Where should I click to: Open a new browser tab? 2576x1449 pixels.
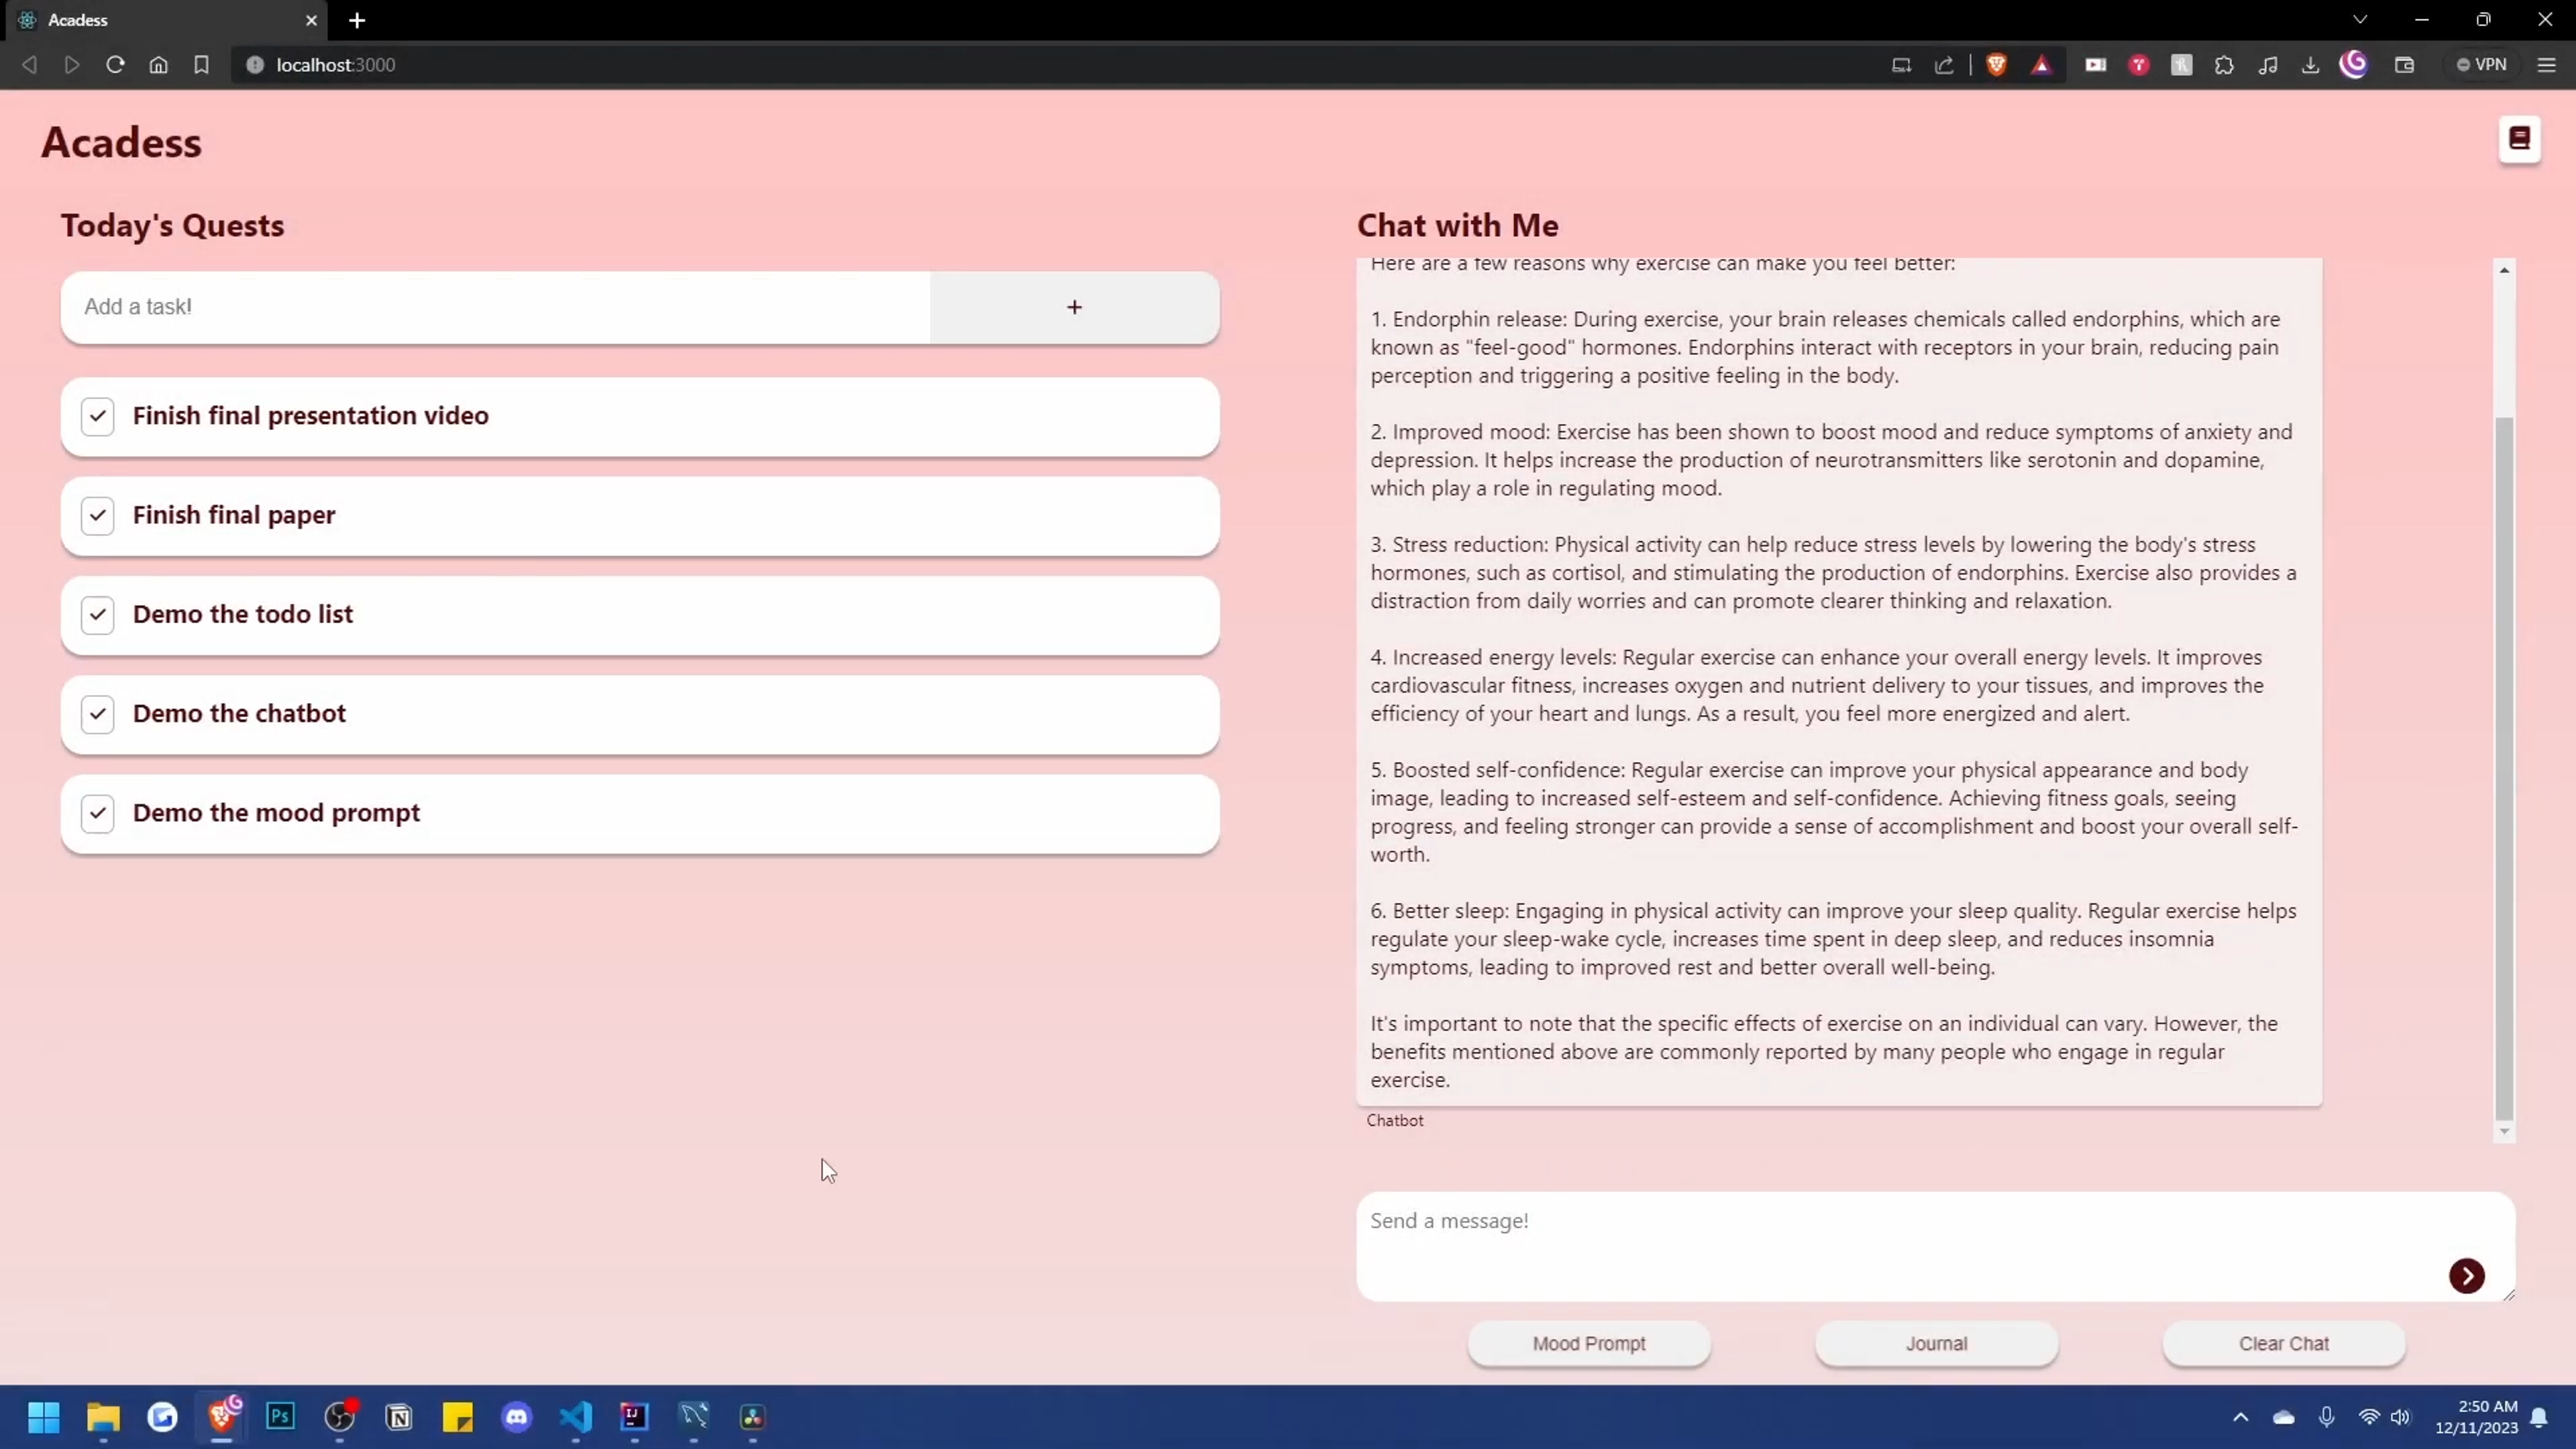[x=357, y=20]
